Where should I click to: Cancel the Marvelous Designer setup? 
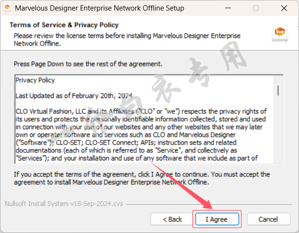268,219
